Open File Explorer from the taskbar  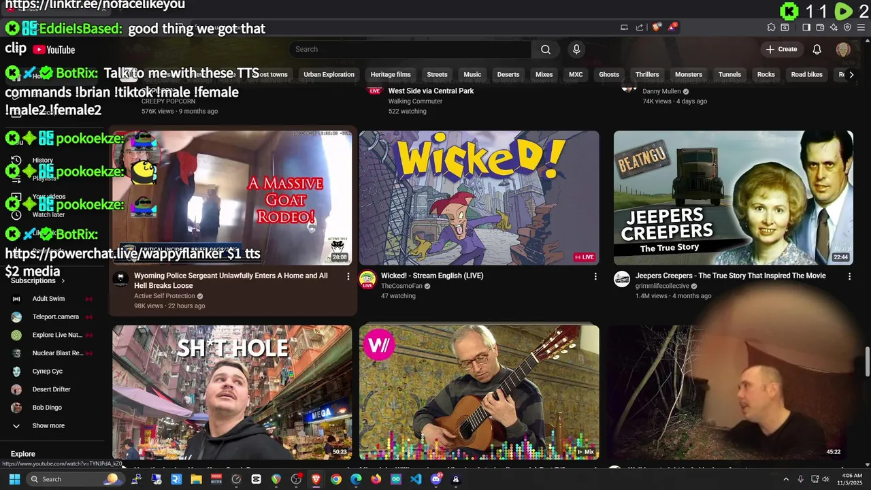click(196, 479)
